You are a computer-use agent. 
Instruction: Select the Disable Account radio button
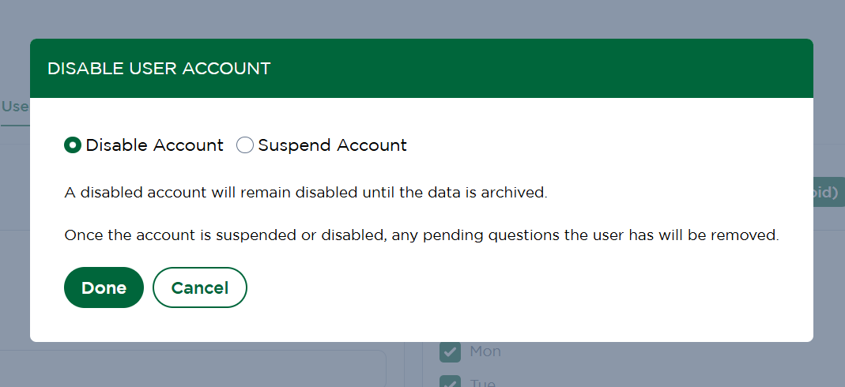73,145
